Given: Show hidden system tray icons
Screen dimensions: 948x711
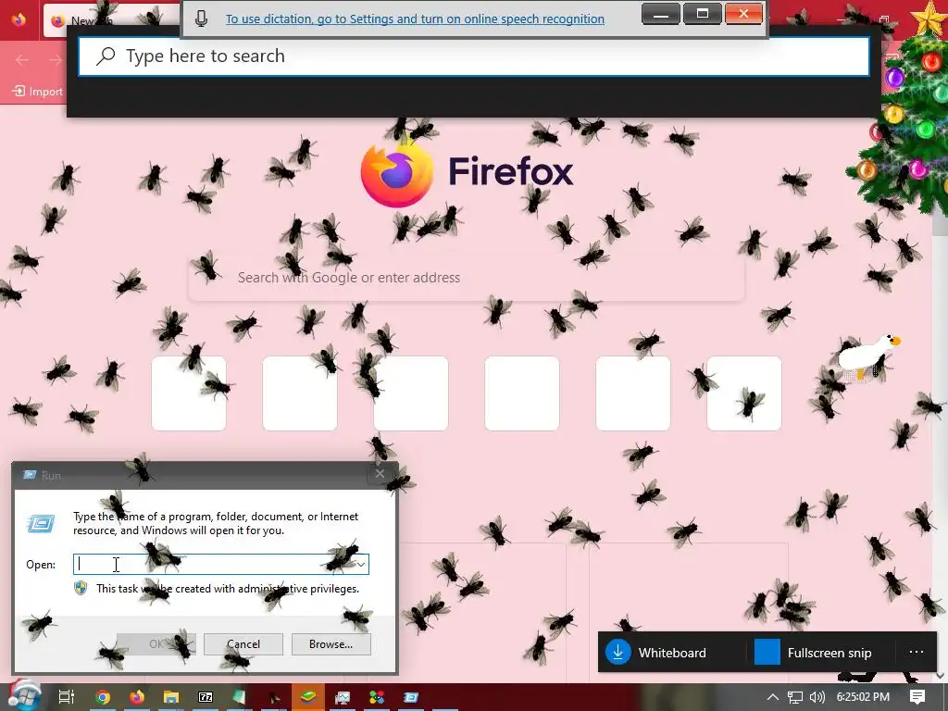Looking at the screenshot, I should pos(773,697).
